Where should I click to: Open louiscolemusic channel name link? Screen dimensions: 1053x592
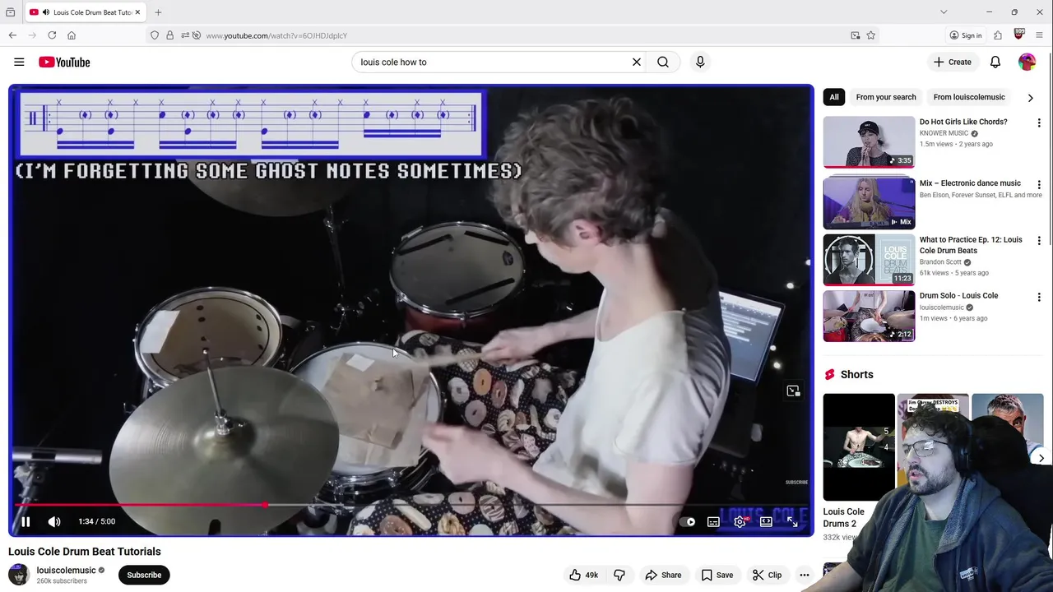click(x=66, y=570)
